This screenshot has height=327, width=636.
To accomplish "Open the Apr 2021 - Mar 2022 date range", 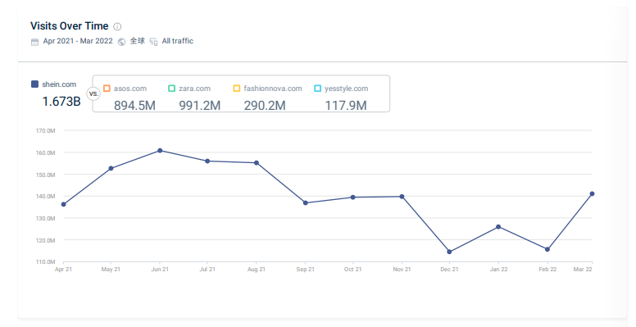I will [x=78, y=41].
